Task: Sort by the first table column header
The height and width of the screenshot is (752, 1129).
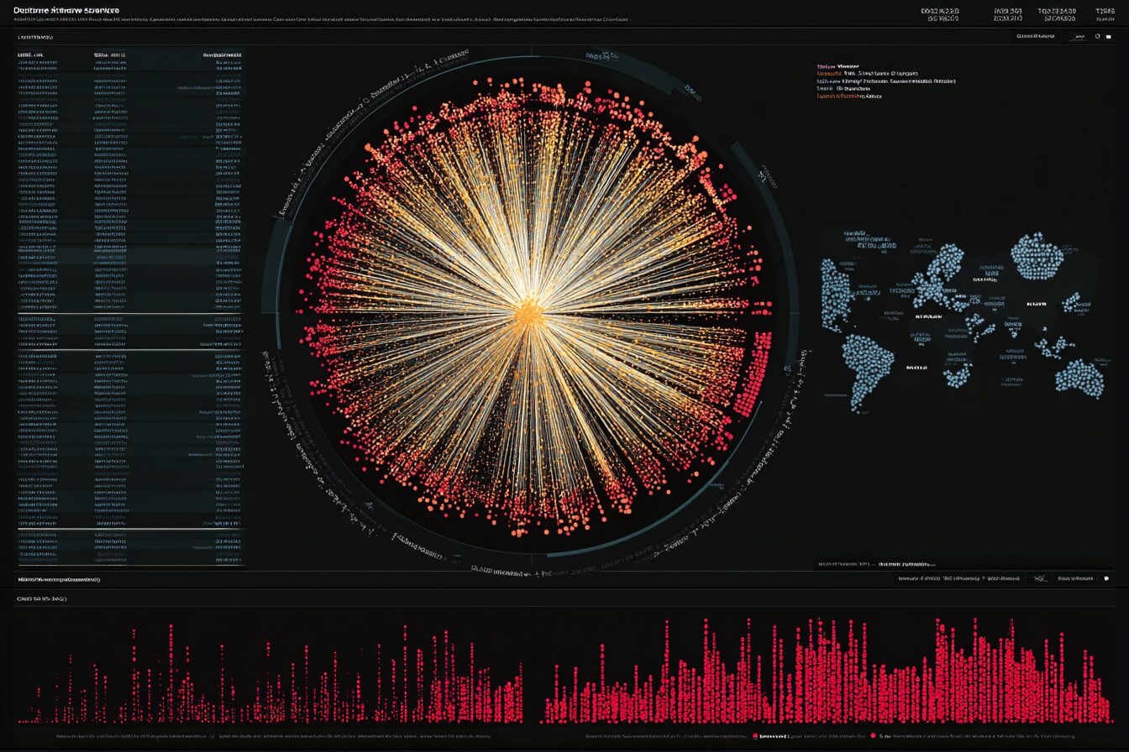Action: click(x=31, y=55)
